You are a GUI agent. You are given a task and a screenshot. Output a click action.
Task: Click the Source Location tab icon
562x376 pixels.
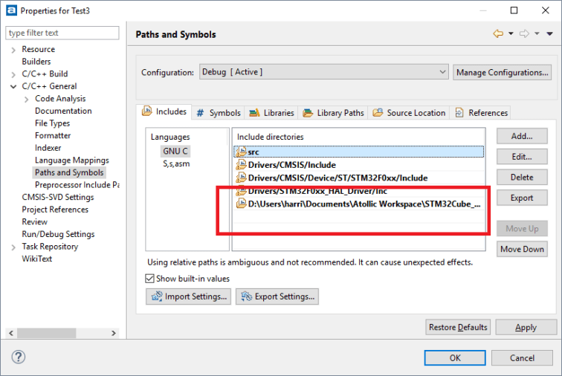pyautogui.click(x=378, y=113)
